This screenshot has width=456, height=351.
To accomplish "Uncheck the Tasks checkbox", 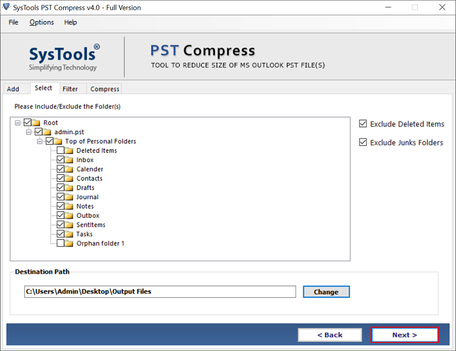I will click(61, 234).
